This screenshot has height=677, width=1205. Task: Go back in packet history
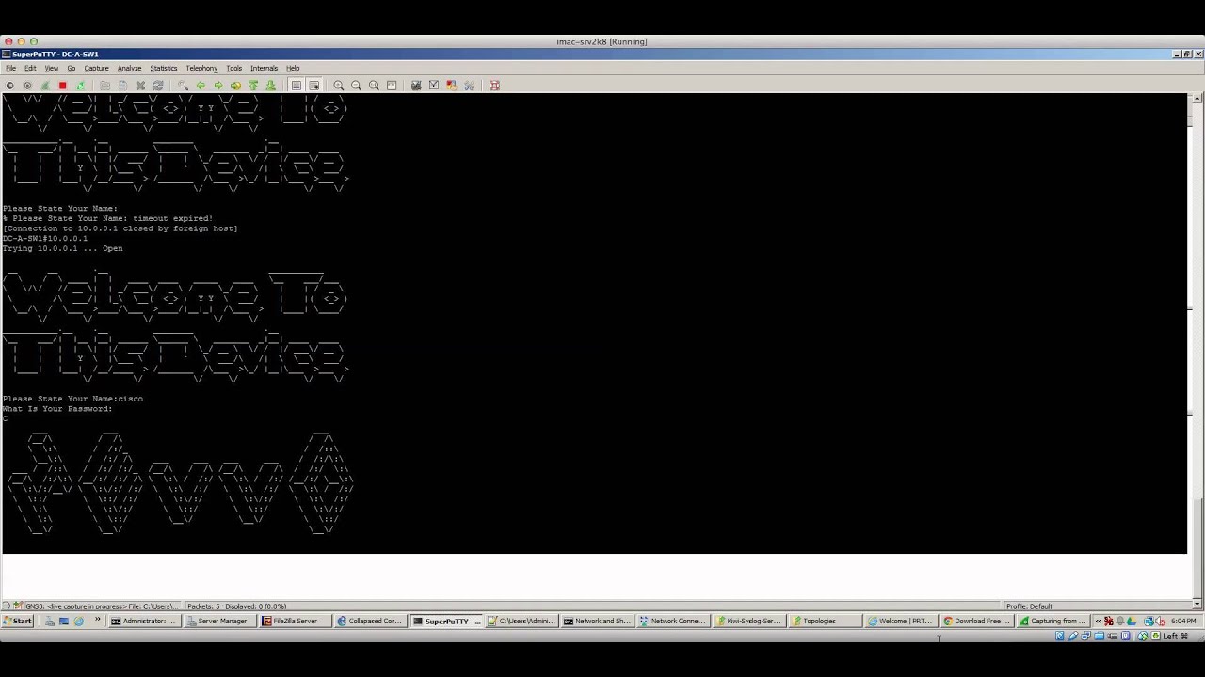point(201,86)
